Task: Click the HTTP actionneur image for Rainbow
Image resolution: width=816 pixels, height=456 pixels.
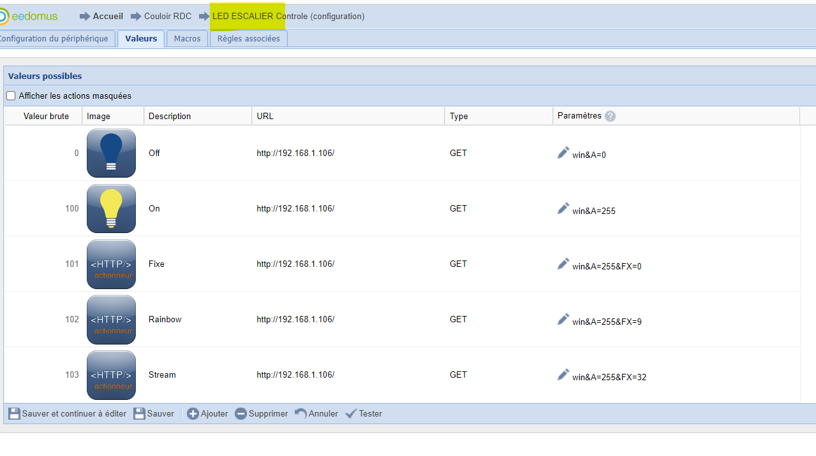Action: [x=111, y=319]
